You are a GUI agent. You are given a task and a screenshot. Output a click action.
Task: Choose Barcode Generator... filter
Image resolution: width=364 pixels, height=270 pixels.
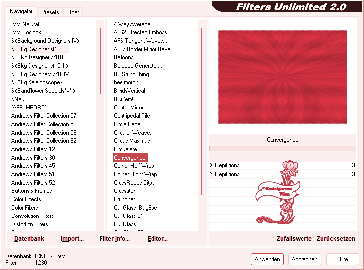click(138, 66)
